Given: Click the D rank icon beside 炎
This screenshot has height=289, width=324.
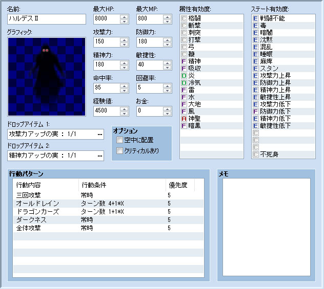Looking at the screenshot, I should coord(184,75).
